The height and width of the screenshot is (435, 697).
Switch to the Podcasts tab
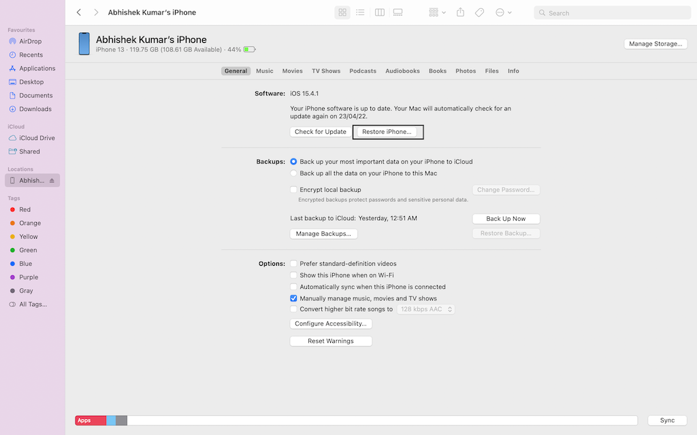(x=363, y=71)
